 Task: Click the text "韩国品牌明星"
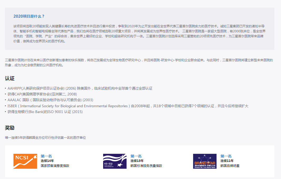coord(230,166)
